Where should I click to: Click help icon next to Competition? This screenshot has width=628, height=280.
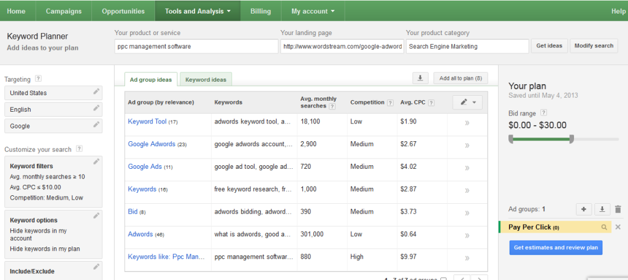click(390, 103)
